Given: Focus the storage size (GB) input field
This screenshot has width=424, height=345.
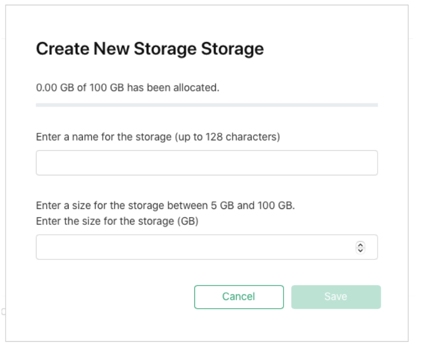Looking at the screenshot, I should click(x=194, y=247).
